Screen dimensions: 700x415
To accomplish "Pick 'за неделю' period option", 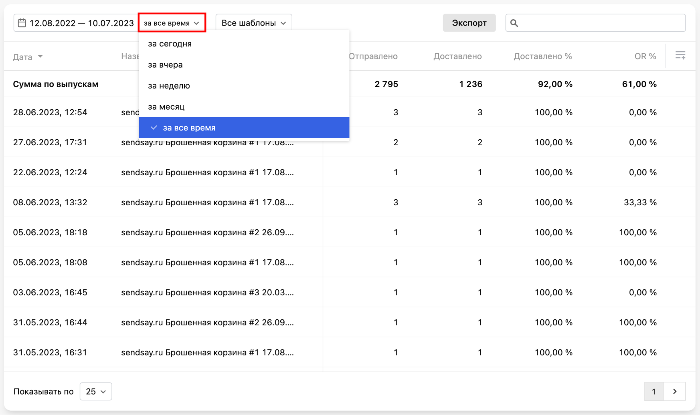I will click(x=169, y=86).
